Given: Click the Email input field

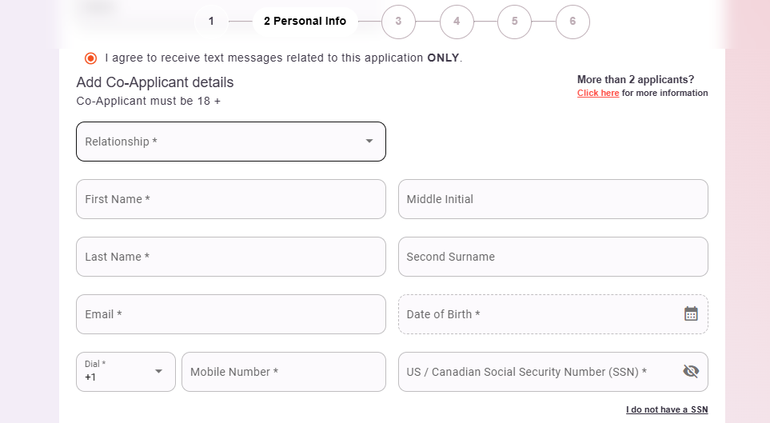Looking at the screenshot, I should [x=230, y=314].
